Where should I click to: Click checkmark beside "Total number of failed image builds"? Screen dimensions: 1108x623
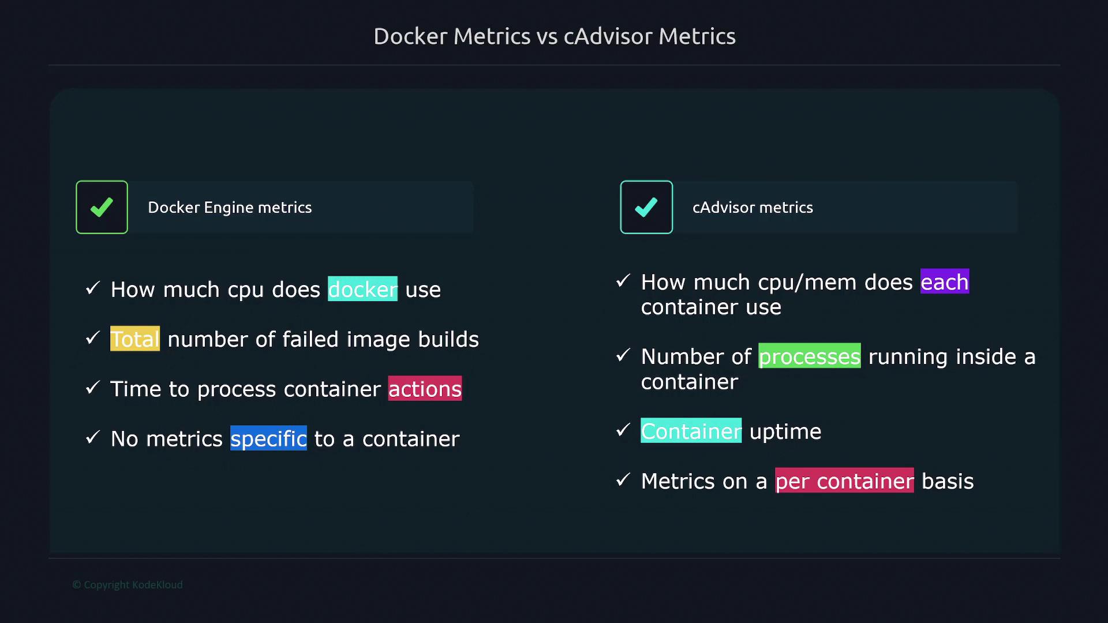pos(93,337)
